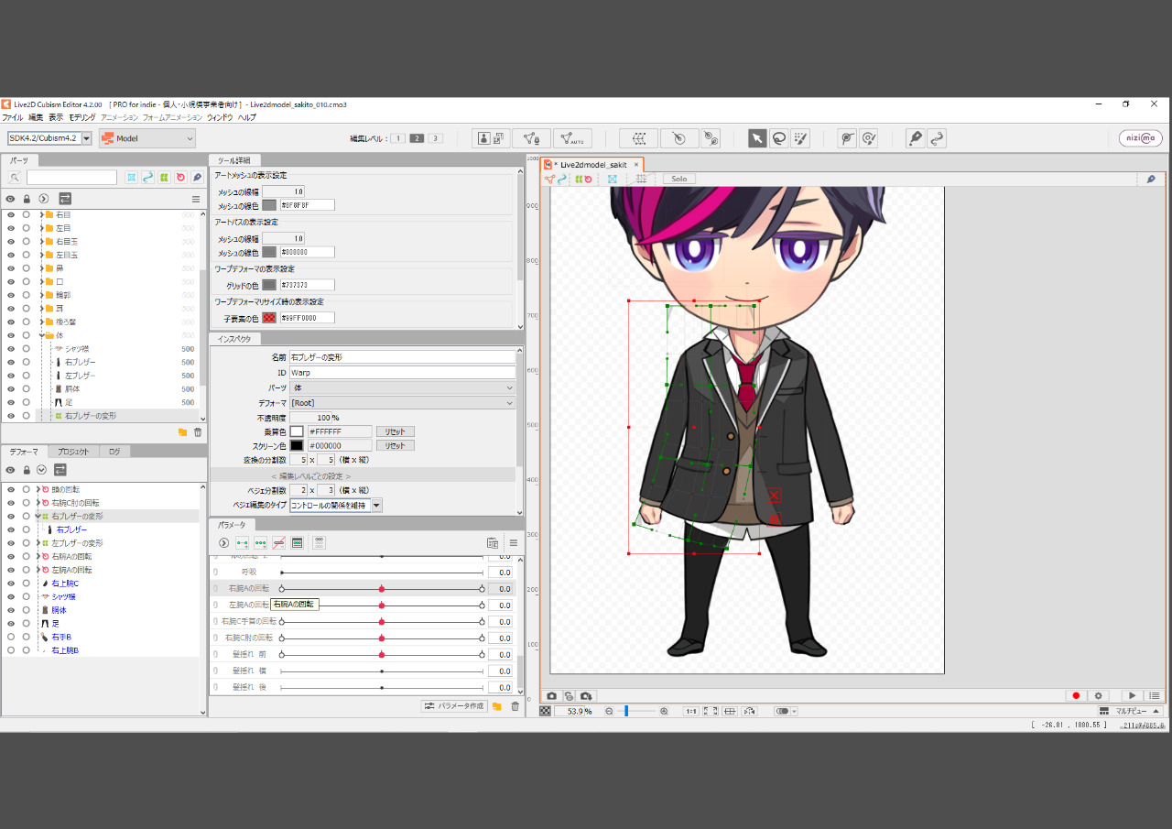Select the Brush selection tool
1172x829 pixels.
801,138
